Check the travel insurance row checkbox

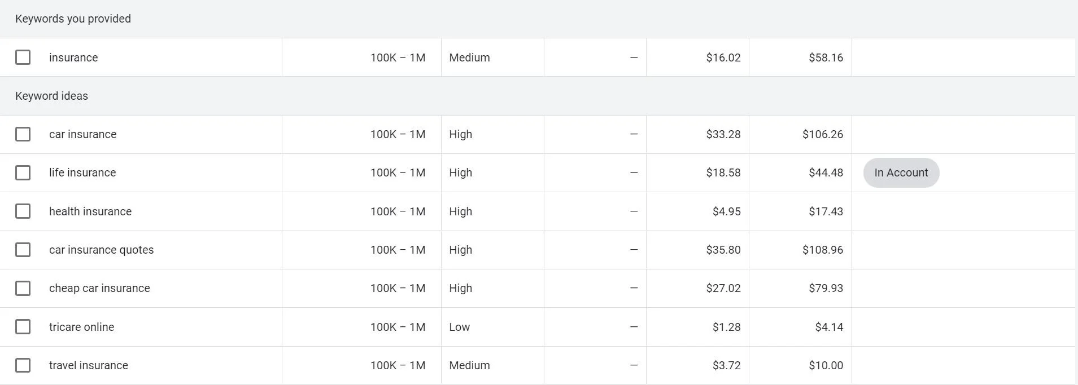pos(23,365)
